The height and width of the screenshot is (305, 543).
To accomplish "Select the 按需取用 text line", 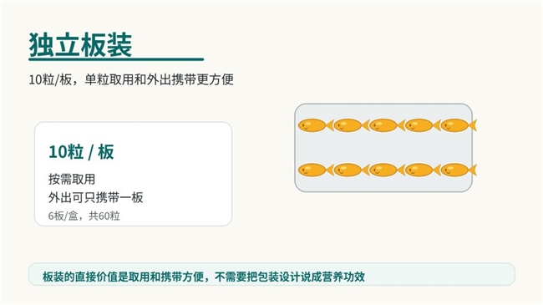I will 72,179.
